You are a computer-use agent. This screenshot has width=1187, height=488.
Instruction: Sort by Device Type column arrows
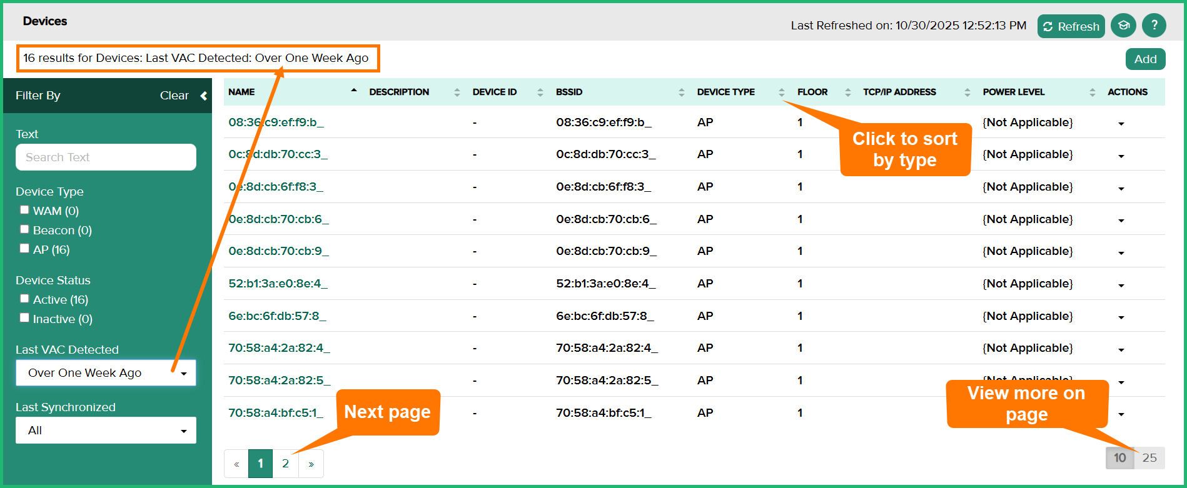point(781,92)
